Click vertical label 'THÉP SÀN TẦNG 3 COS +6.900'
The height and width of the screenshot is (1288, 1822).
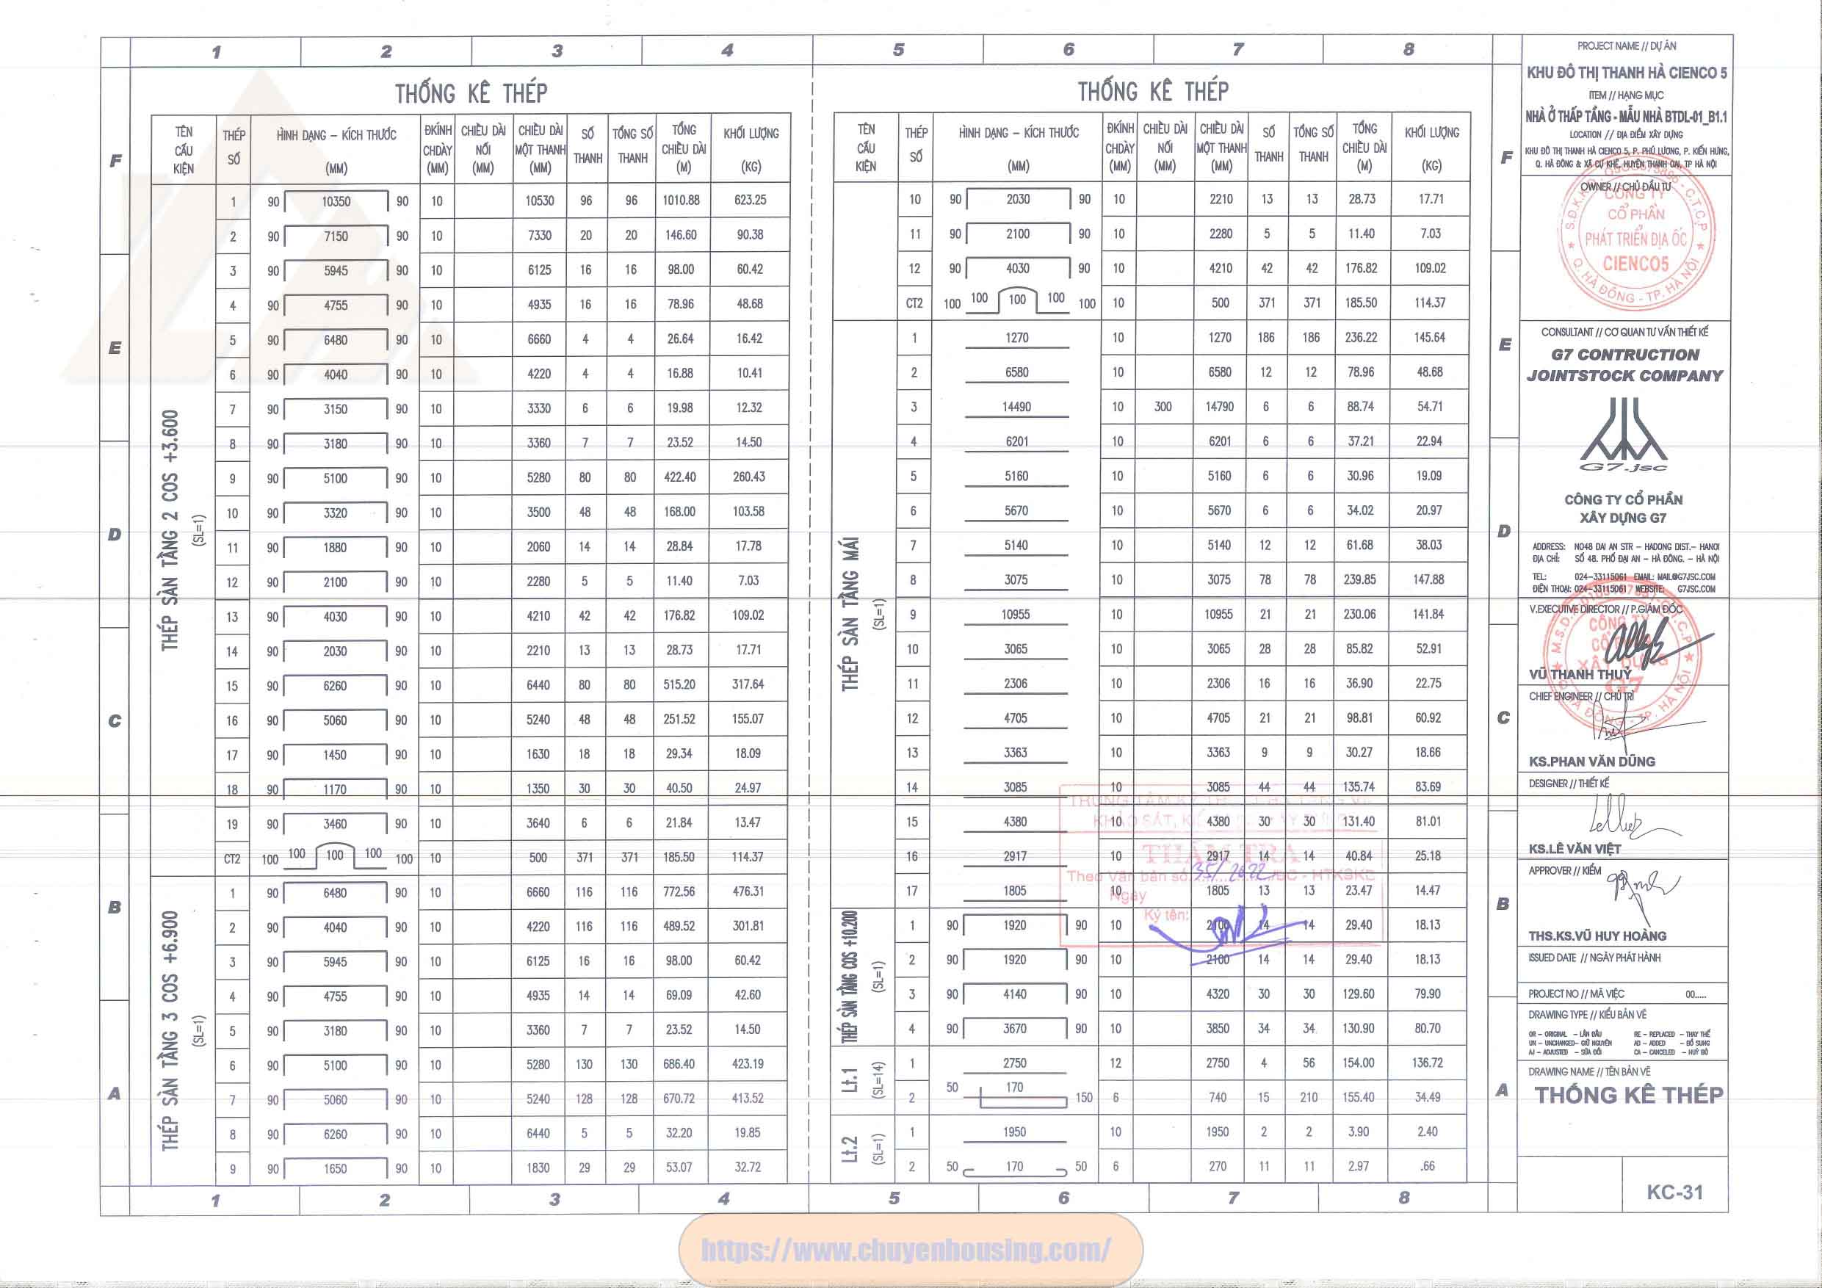pyautogui.click(x=170, y=1030)
